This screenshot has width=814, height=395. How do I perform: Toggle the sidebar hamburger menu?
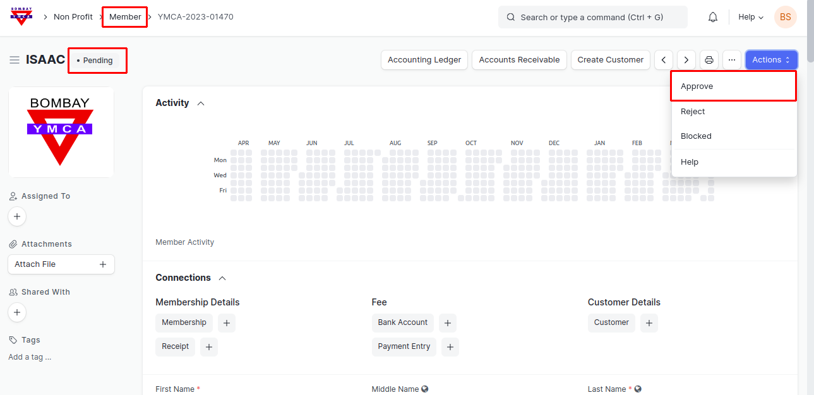click(15, 60)
